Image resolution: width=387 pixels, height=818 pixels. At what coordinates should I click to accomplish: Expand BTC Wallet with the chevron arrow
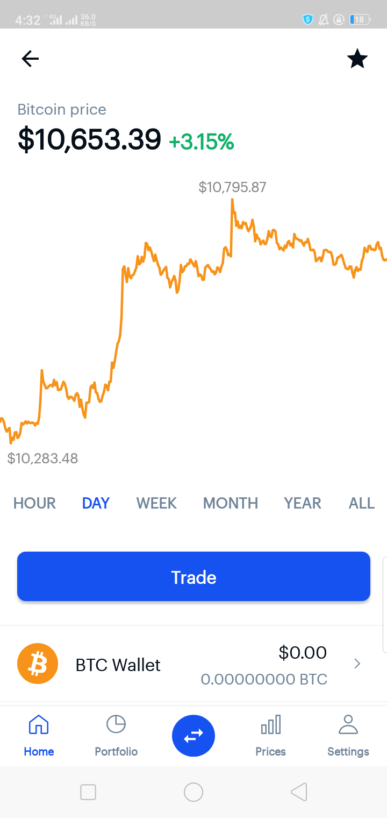[357, 664]
